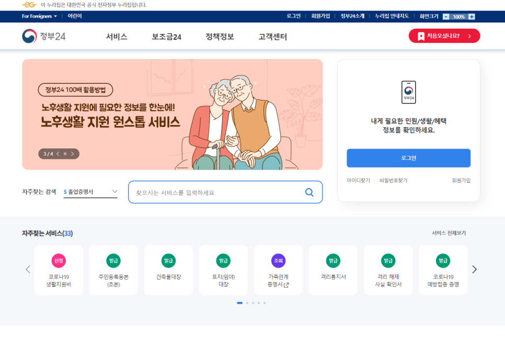Click 조회 badge on 가족관계증명서

coord(278,260)
